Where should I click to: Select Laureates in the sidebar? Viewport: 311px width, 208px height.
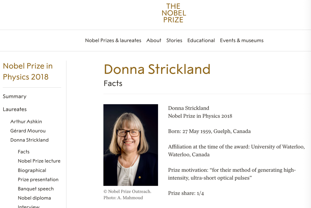click(15, 109)
